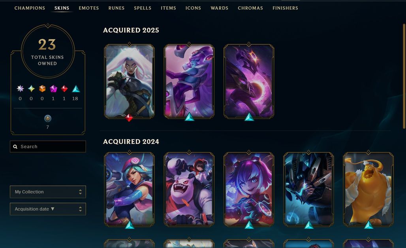Image resolution: width=406 pixels, height=248 pixels.
Task: Click the legacy skins emblem above the 7
Action: (48, 119)
